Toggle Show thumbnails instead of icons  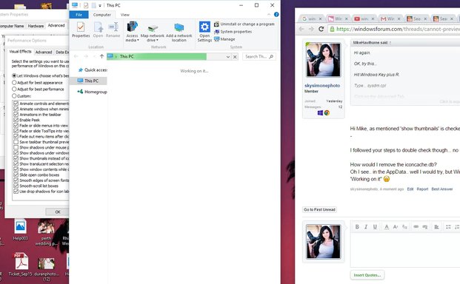click(16, 158)
